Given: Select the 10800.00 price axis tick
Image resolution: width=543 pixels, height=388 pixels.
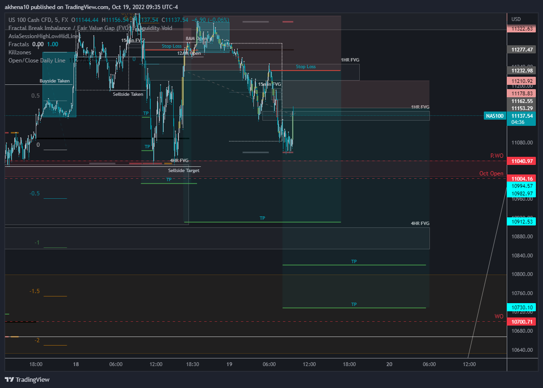Looking at the screenshot, I should (522, 274).
